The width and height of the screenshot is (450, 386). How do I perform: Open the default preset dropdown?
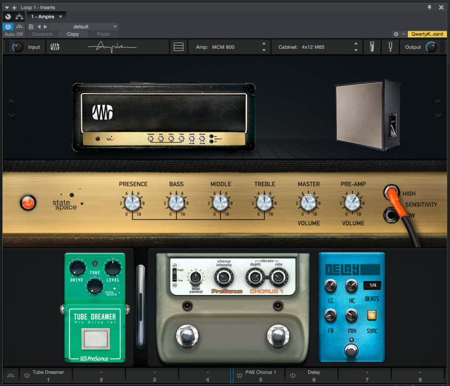coord(83,27)
